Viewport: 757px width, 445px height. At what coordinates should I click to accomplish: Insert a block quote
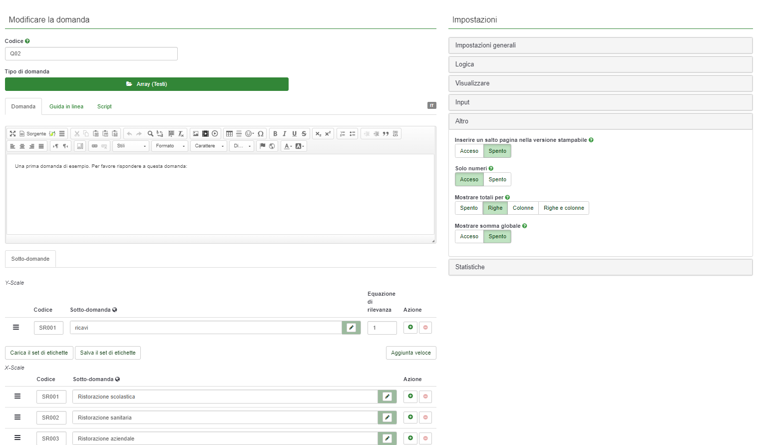(385, 134)
